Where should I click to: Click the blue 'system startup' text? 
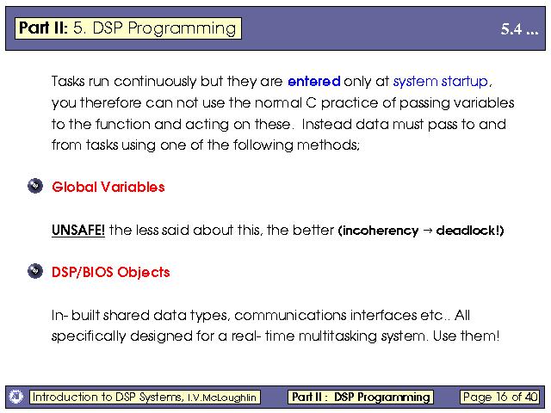coord(440,82)
